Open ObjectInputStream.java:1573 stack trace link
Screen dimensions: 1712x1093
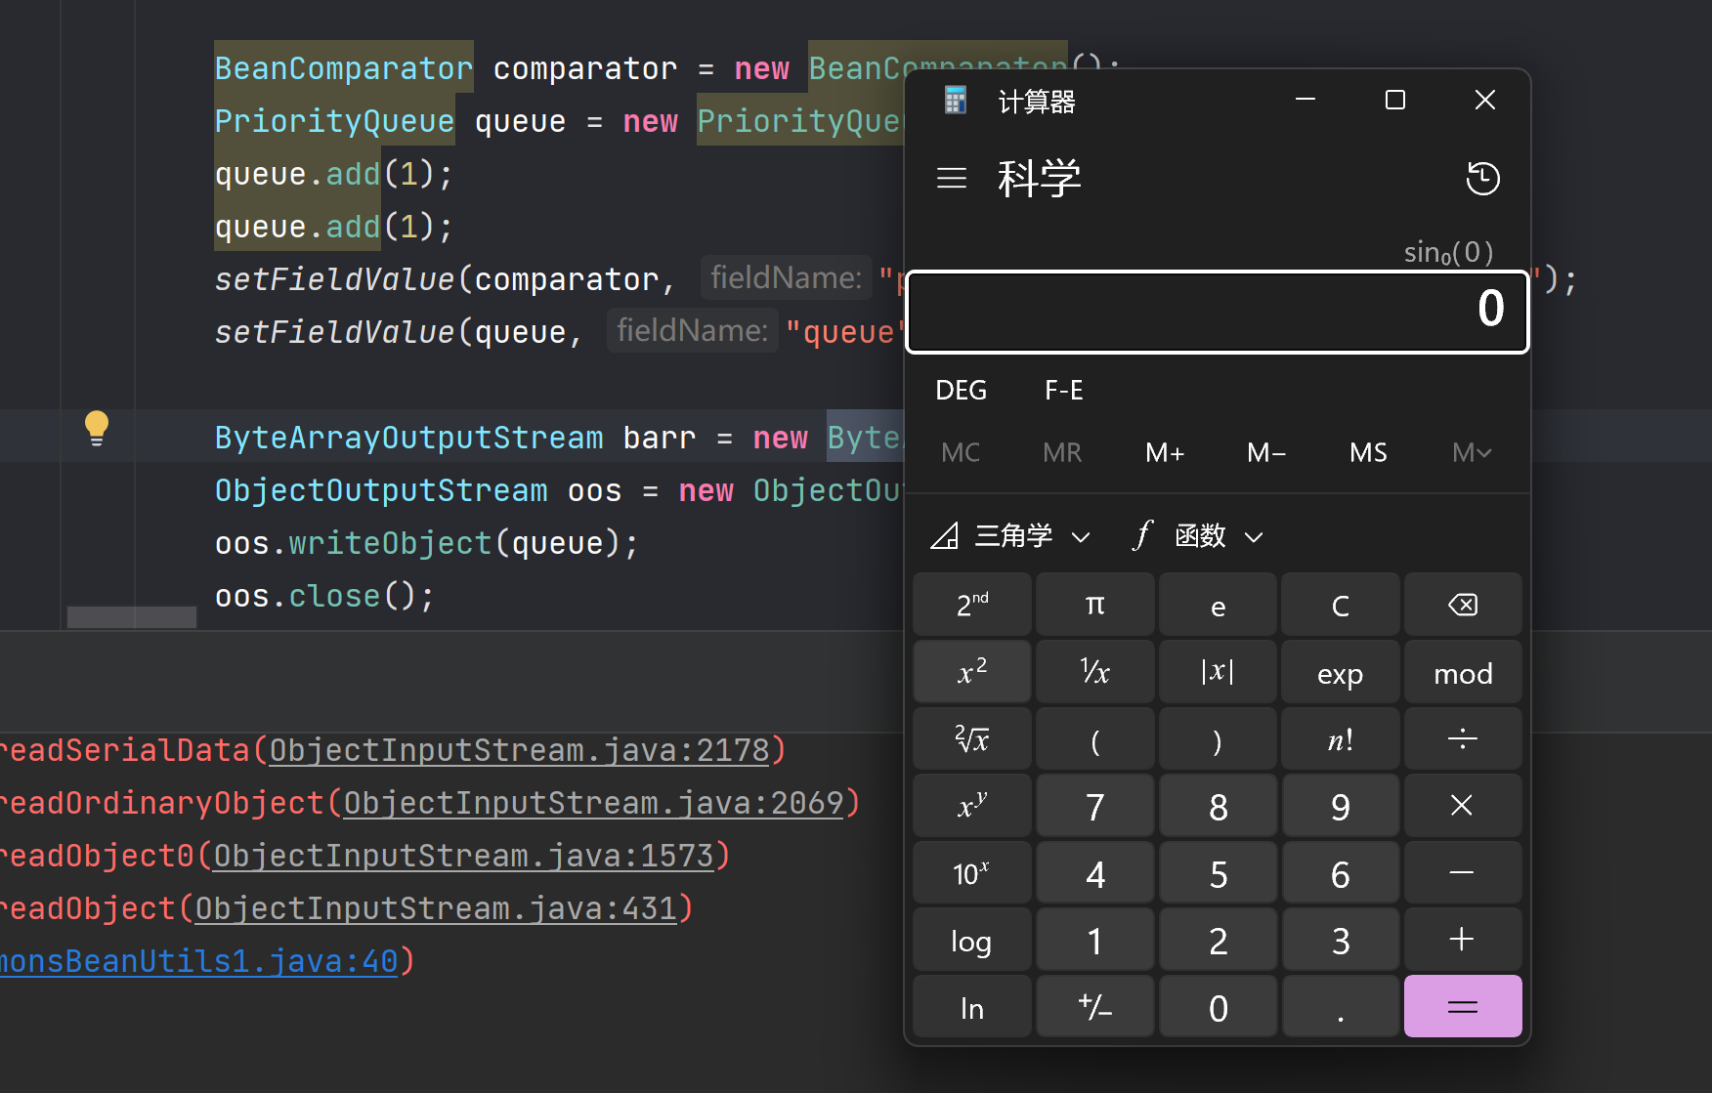click(x=463, y=856)
